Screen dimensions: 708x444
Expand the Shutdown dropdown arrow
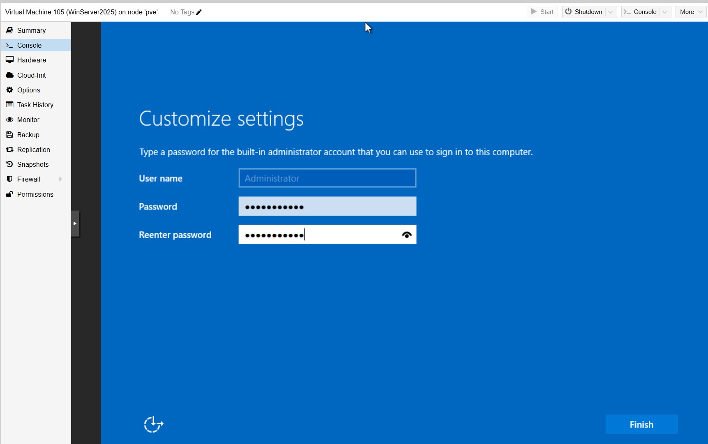click(611, 12)
